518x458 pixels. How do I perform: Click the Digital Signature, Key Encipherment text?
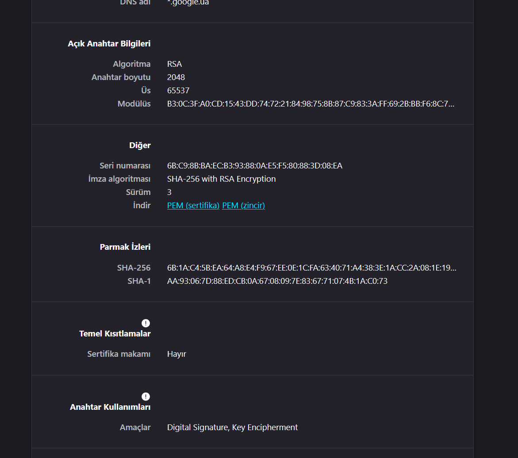click(233, 427)
